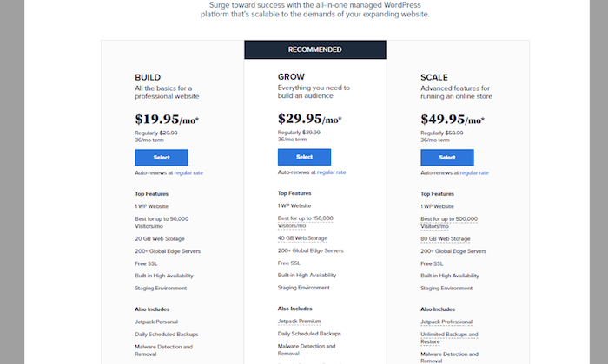Show tooltip for 40 GB Web Storage
608x364 pixels.
[302, 238]
